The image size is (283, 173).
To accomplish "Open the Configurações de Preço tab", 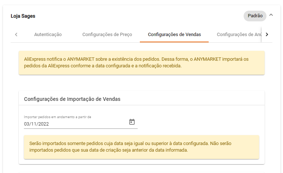I will (x=107, y=34).
